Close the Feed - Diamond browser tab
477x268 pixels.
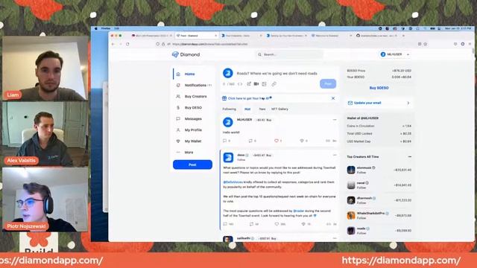(x=216, y=36)
